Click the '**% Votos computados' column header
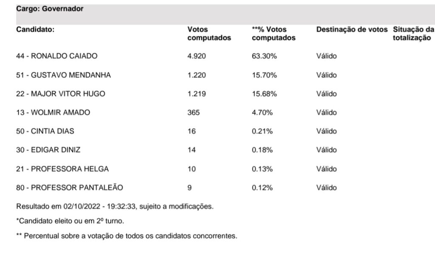 tap(274, 34)
